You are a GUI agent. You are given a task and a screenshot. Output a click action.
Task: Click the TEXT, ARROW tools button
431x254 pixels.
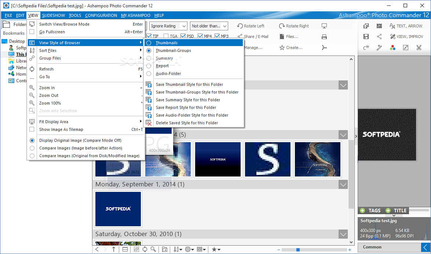[406, 26]
